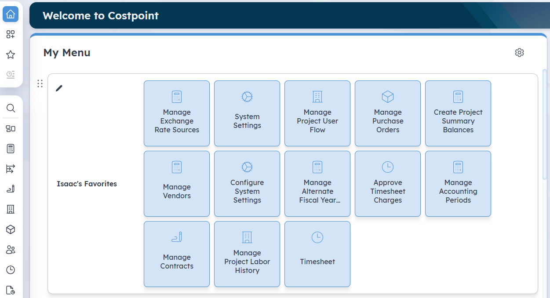Open the add-apps grid icon in the sidebar
The width and height of the screenshot is (550, 298).
tap(11, 34)
